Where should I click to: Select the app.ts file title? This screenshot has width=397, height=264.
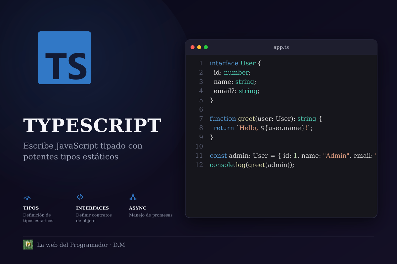(281, 47)
